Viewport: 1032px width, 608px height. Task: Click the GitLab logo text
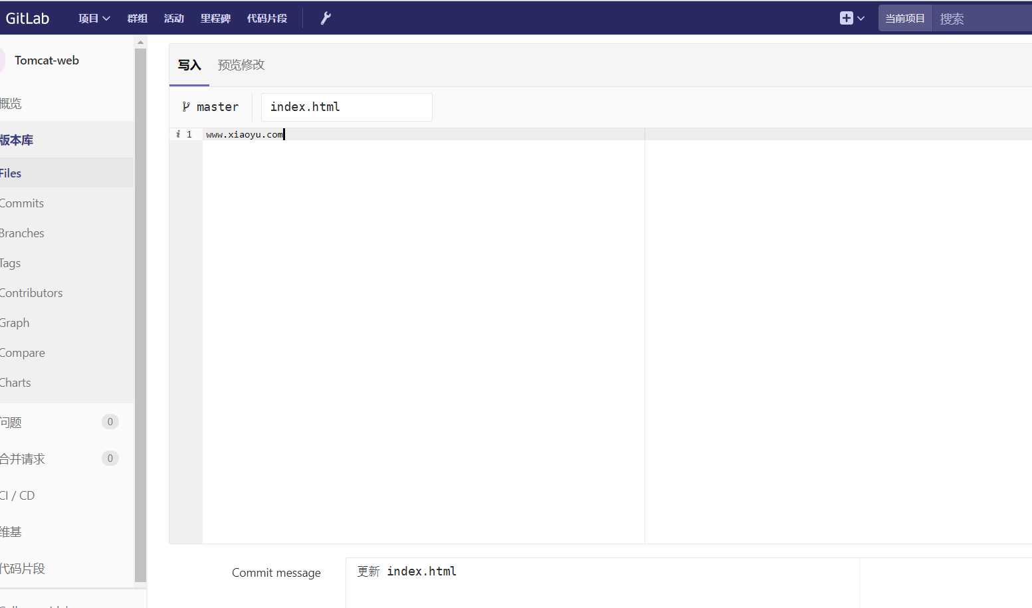click(x=27, y=18)
